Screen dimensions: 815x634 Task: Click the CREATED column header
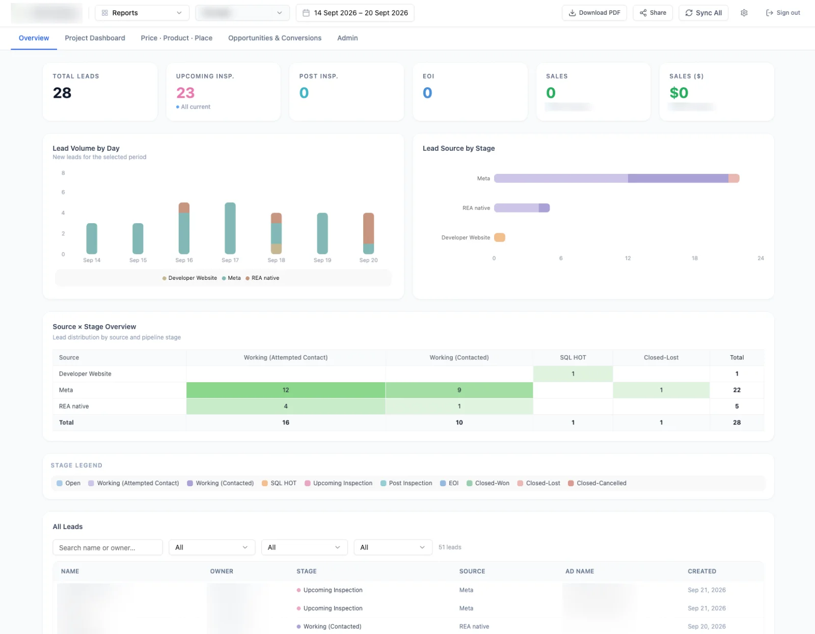pyautogui.click(x=702, y=571)
